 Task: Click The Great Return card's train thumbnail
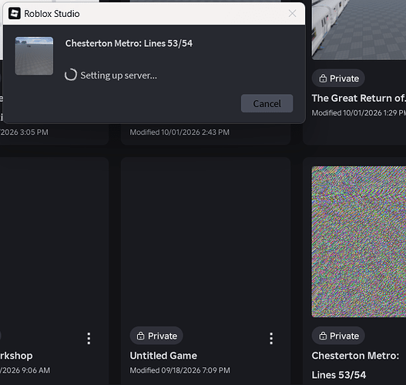click(x=359, y=30)
